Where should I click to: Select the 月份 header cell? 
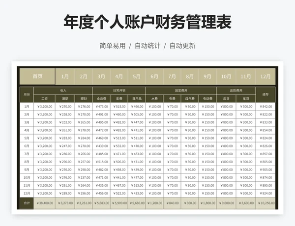tap(27, 94)
